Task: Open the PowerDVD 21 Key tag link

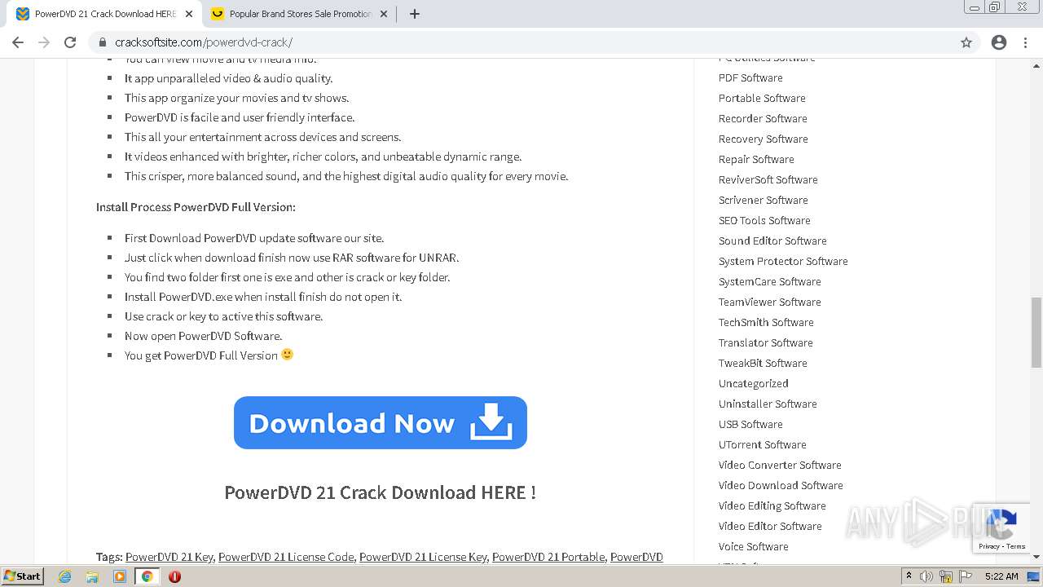Action: pos(169,557)
